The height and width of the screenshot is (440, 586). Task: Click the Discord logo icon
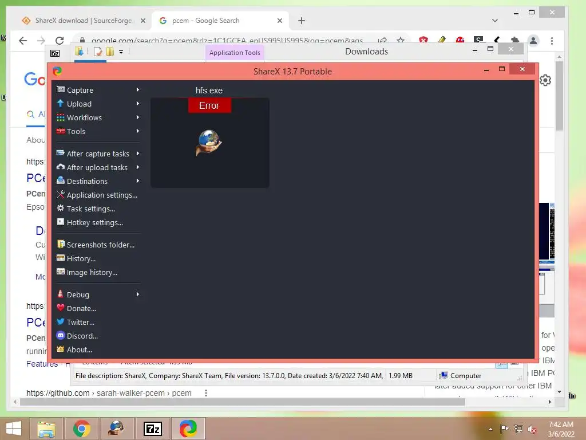60,336
